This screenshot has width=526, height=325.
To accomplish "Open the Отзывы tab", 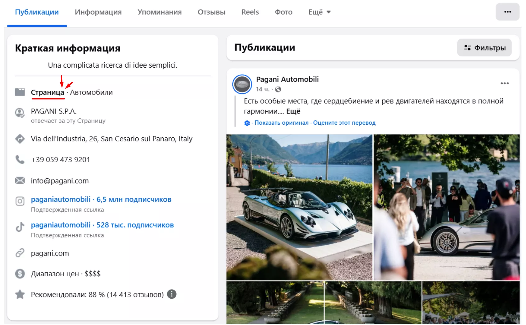I will 211,12.
